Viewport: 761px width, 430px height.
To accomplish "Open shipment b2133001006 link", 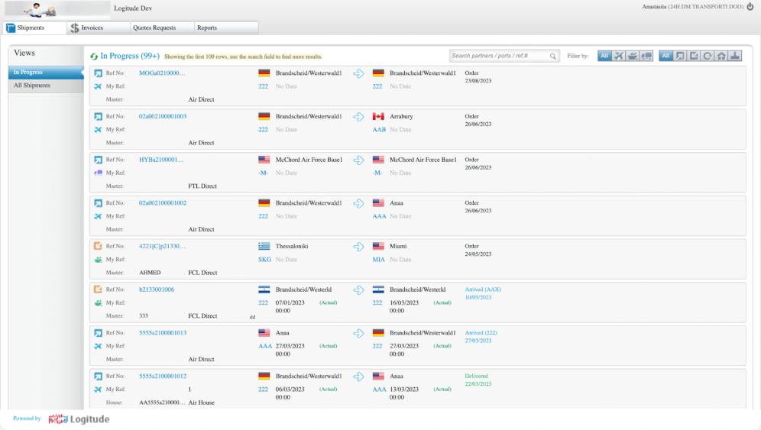I will pos(157,289).
